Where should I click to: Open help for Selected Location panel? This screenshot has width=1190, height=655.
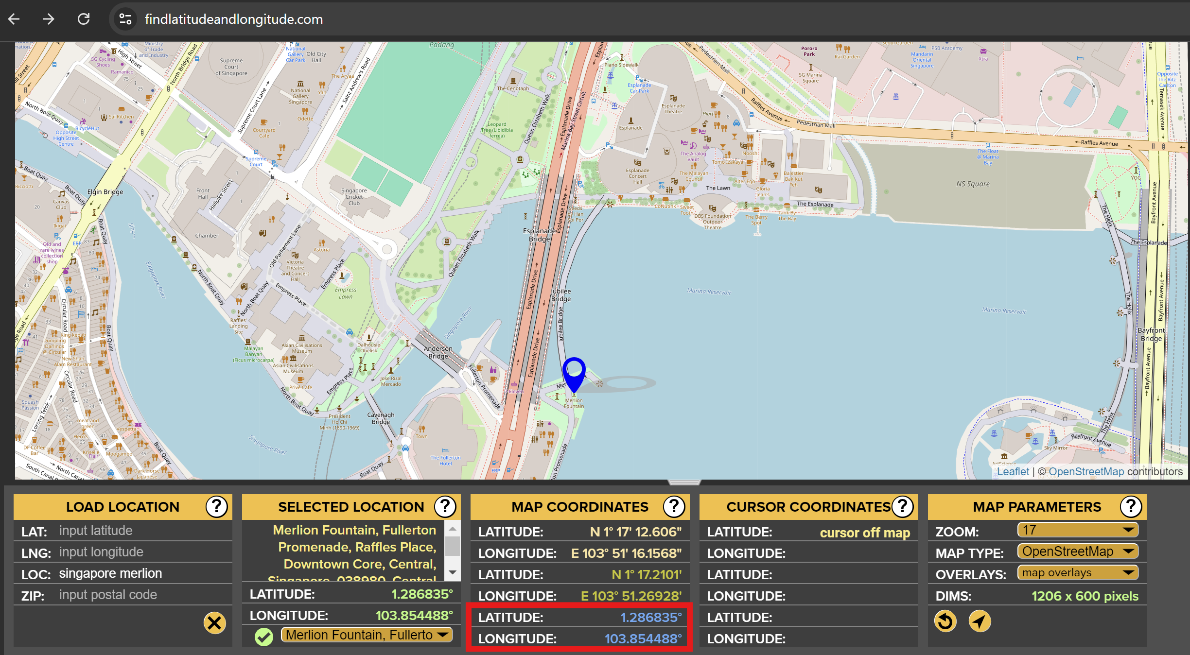pyautogui.click(x=445, y=507)
